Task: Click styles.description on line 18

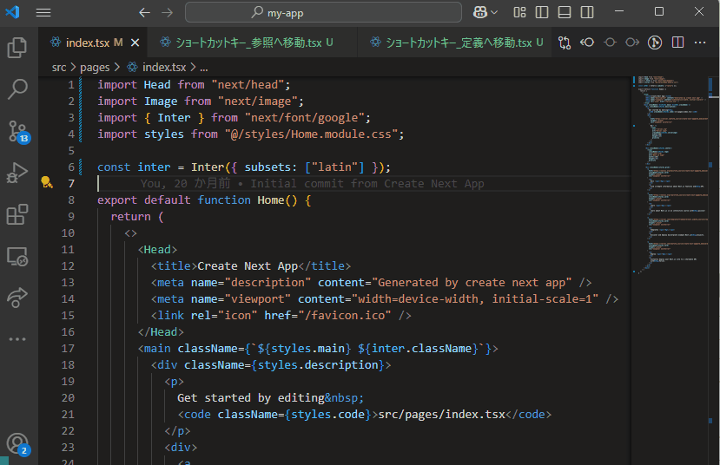Action: coord(318,365)
